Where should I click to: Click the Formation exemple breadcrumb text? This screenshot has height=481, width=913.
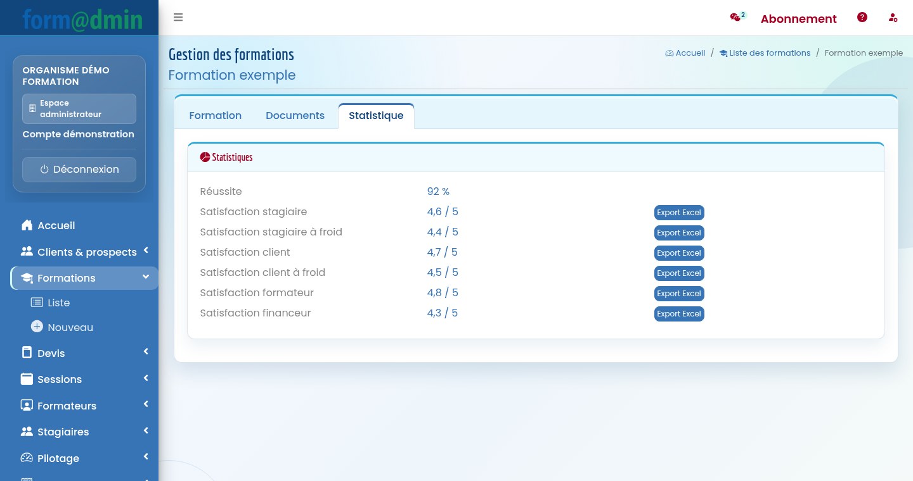pyautogui.click(x=864, y=53)
